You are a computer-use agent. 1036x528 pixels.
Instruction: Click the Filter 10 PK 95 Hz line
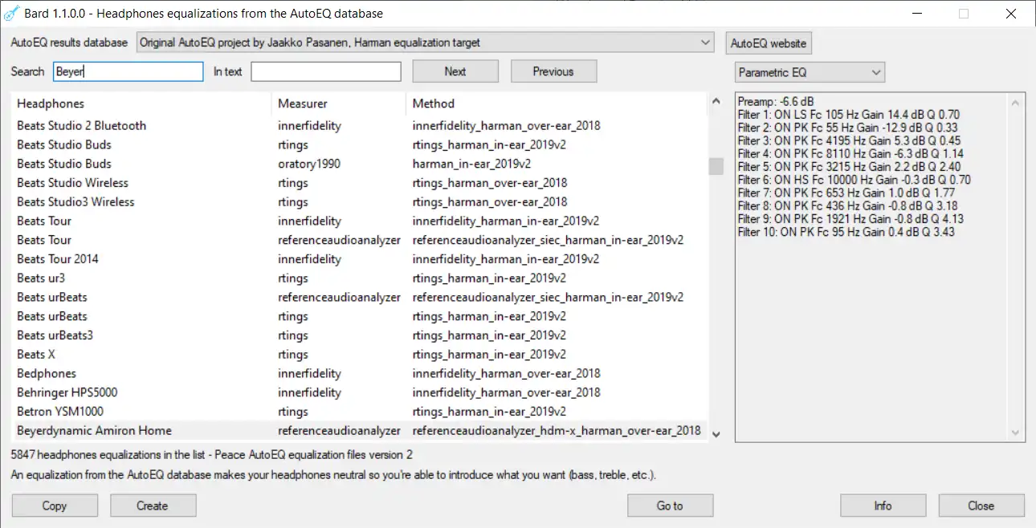tap(846, 232)
